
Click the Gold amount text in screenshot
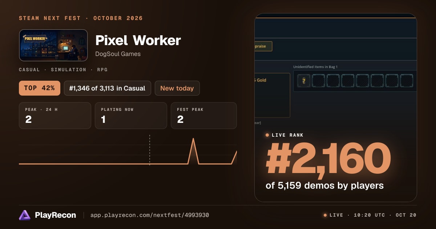coord(261,80)
